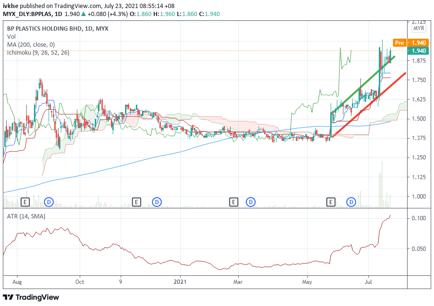Viewport: 434px width, 306px height.
Task: Click the Aug time axis label
Action: pyautogui.click(x=17, y=282)
